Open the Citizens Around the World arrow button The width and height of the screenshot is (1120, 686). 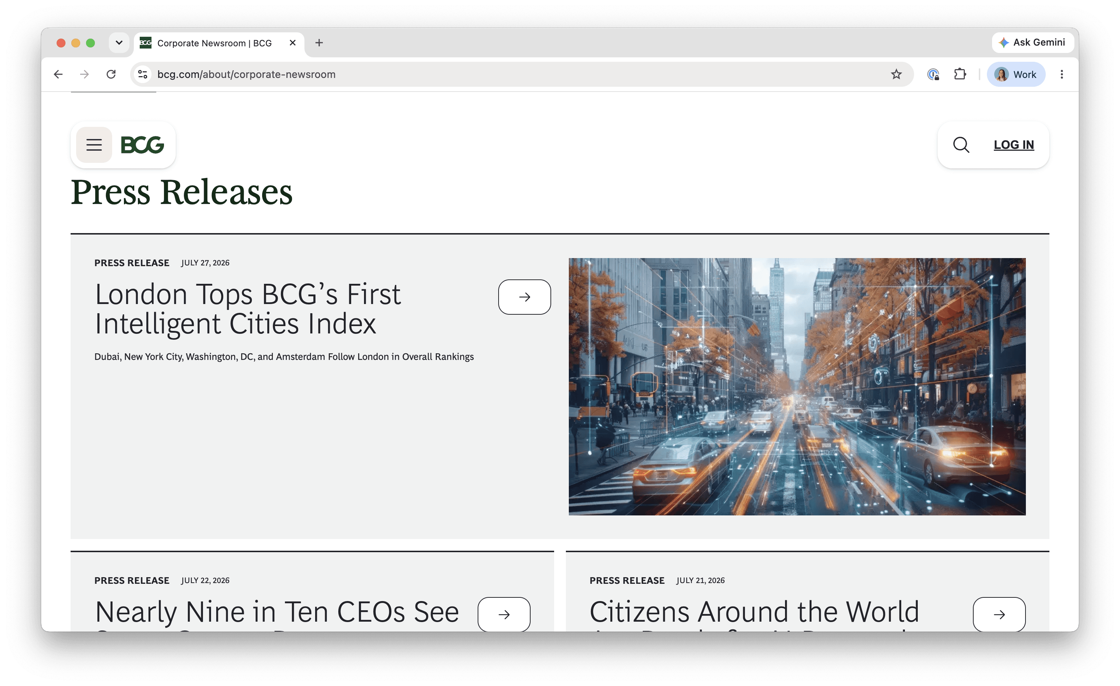coord(999,614)
